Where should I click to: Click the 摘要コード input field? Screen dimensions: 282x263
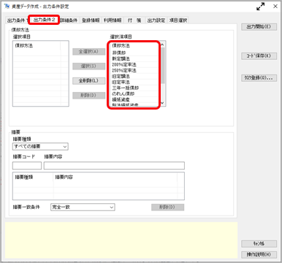[27, 166]
